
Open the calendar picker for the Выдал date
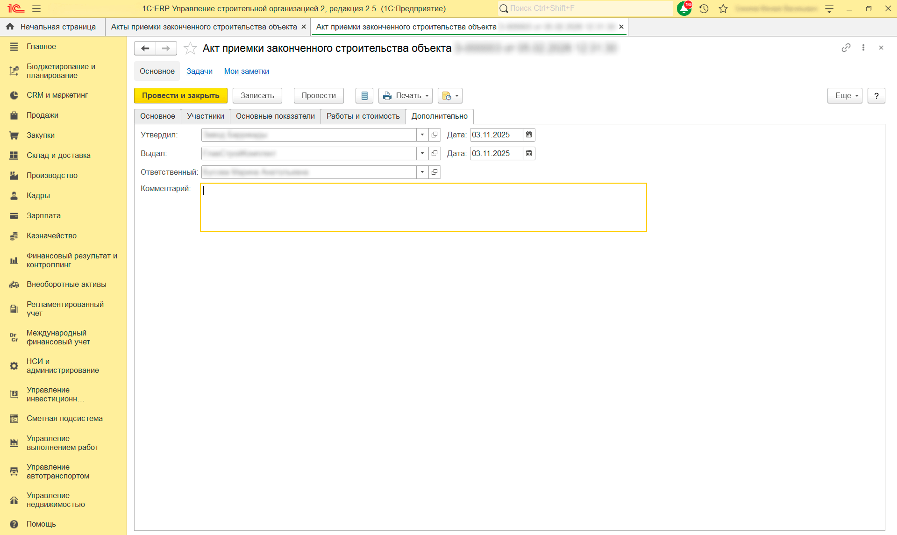click(x=529, y=154)
